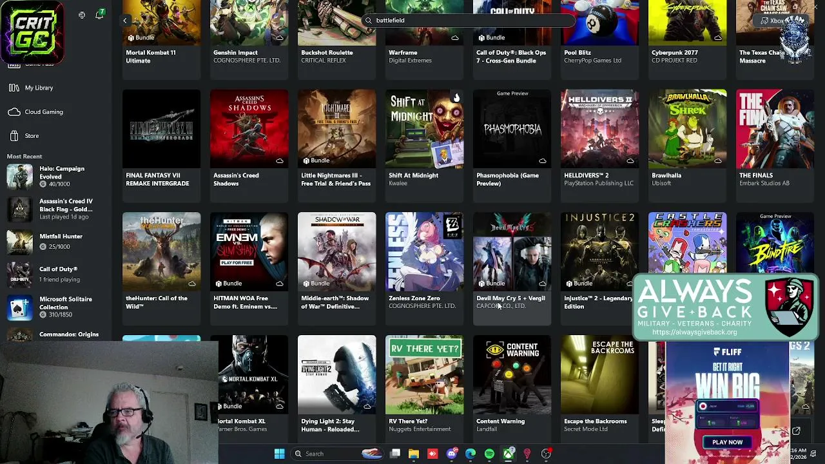The image size is (825, 464).
Task: Click the Cyberpunk 2077 title
Action: [675, 53]
